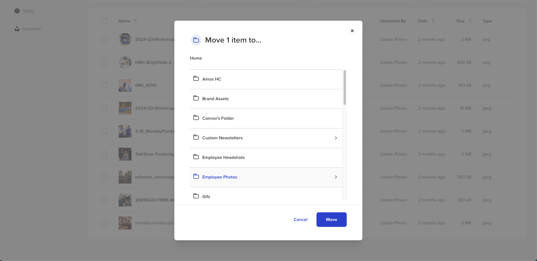Select the Gifs folder
The image size is (537, 261).
(266, 194)
